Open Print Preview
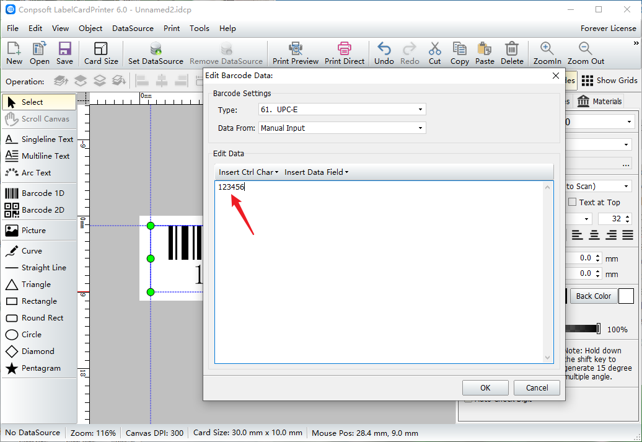 [x=295, y=53]
